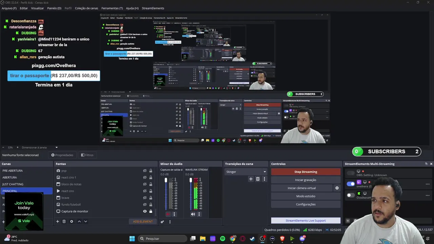This screenshot has height=244, width=434.
Task: Open the audio mixer menu dots at the bottom
Action: point(170,222)
